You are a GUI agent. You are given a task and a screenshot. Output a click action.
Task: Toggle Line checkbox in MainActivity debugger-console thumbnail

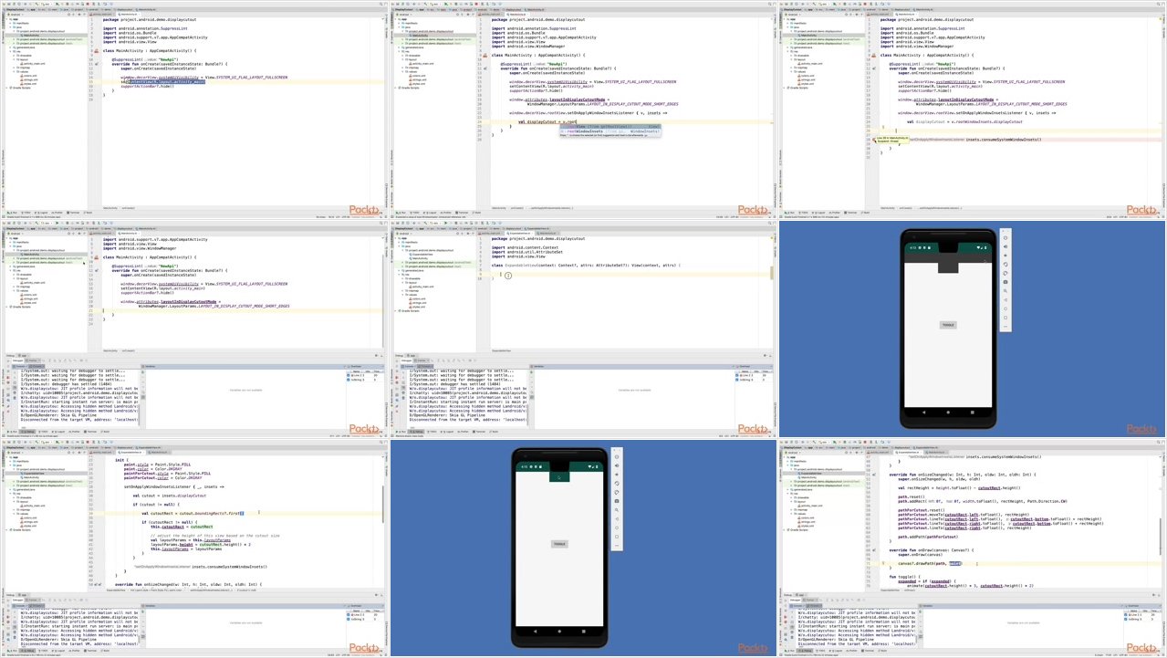click(348, 375)
